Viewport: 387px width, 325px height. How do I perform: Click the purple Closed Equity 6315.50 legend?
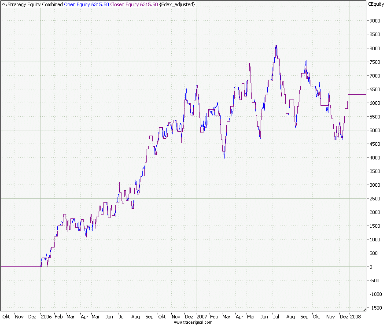(x=134, y=4)
